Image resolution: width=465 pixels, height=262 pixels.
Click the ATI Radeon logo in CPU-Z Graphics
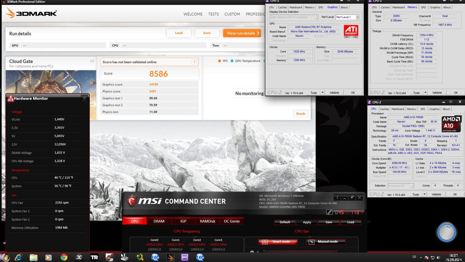[351, 32]
